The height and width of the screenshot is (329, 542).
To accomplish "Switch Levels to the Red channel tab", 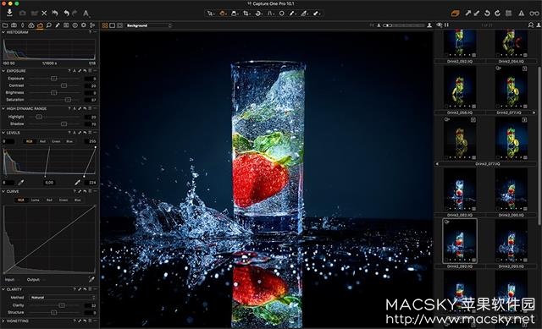I will pos(42,141).
